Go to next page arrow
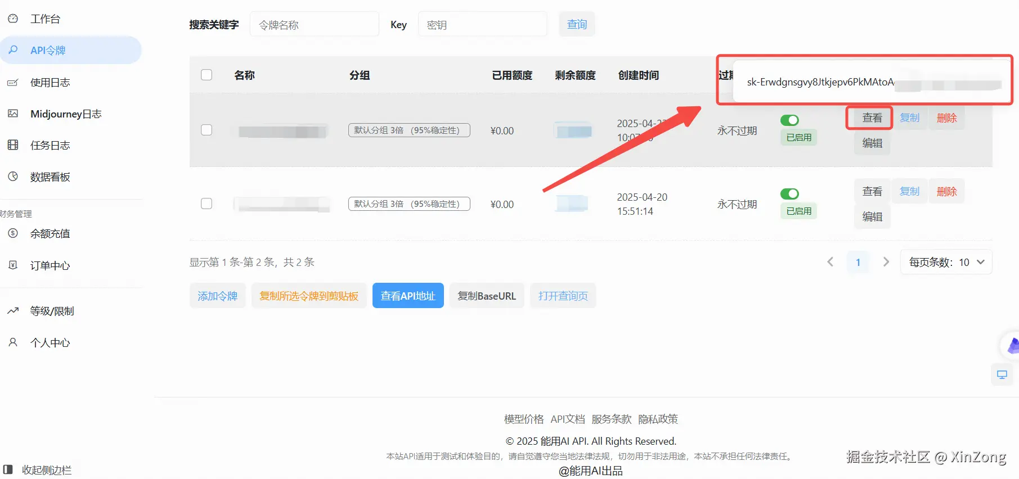Viewport: 1019px width, 479px height. click(886, 262)
